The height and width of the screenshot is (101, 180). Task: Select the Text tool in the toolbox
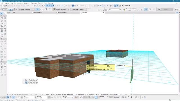pos(2,44)
